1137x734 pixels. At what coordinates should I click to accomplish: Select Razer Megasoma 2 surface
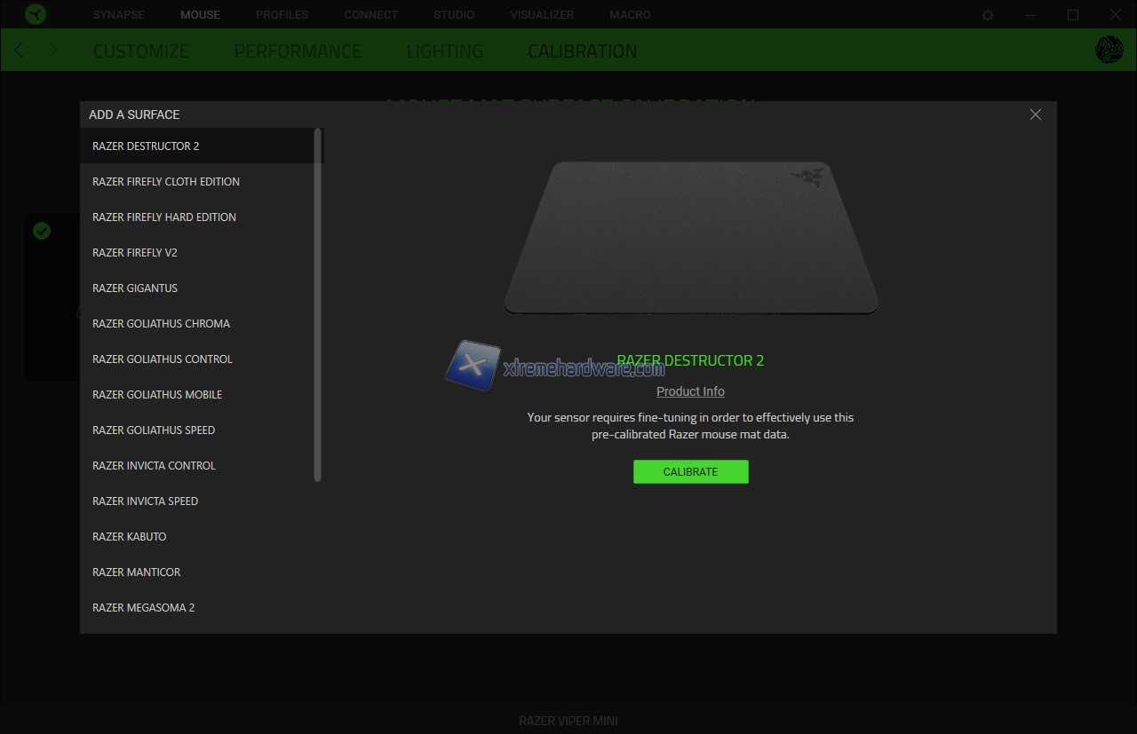(x=143, y=608)
